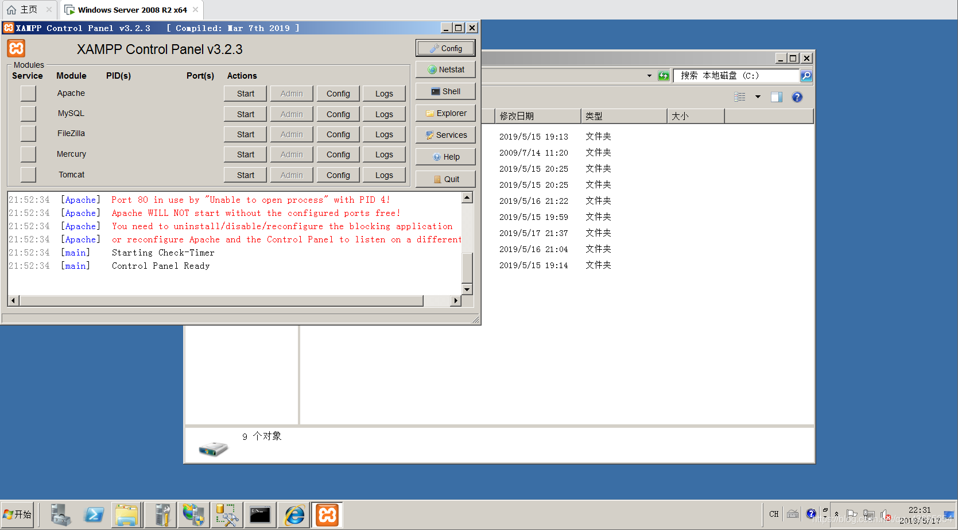Click the CH input language indicator
Image resolution: width=958 pixels, height=530 pixels.
pos(774,514)
